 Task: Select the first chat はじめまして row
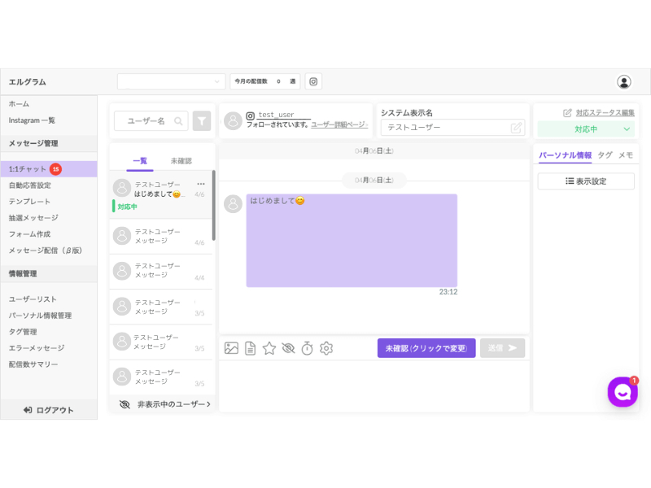161,194
